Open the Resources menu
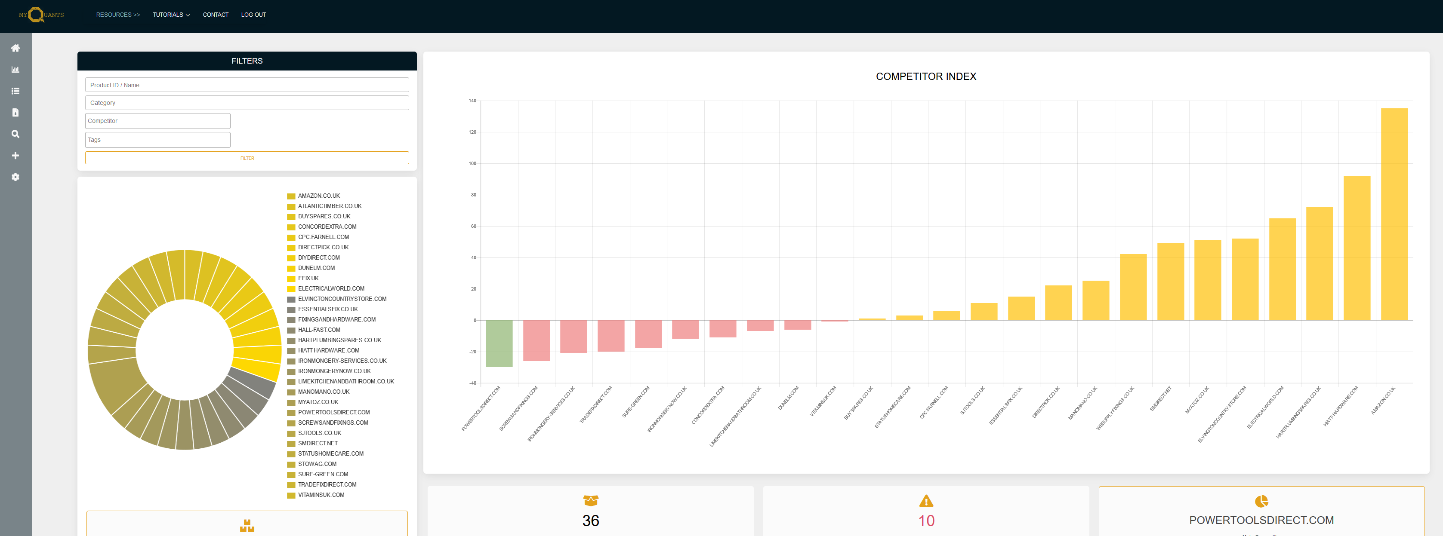The image size is (1443, 536). click(117, 15)
